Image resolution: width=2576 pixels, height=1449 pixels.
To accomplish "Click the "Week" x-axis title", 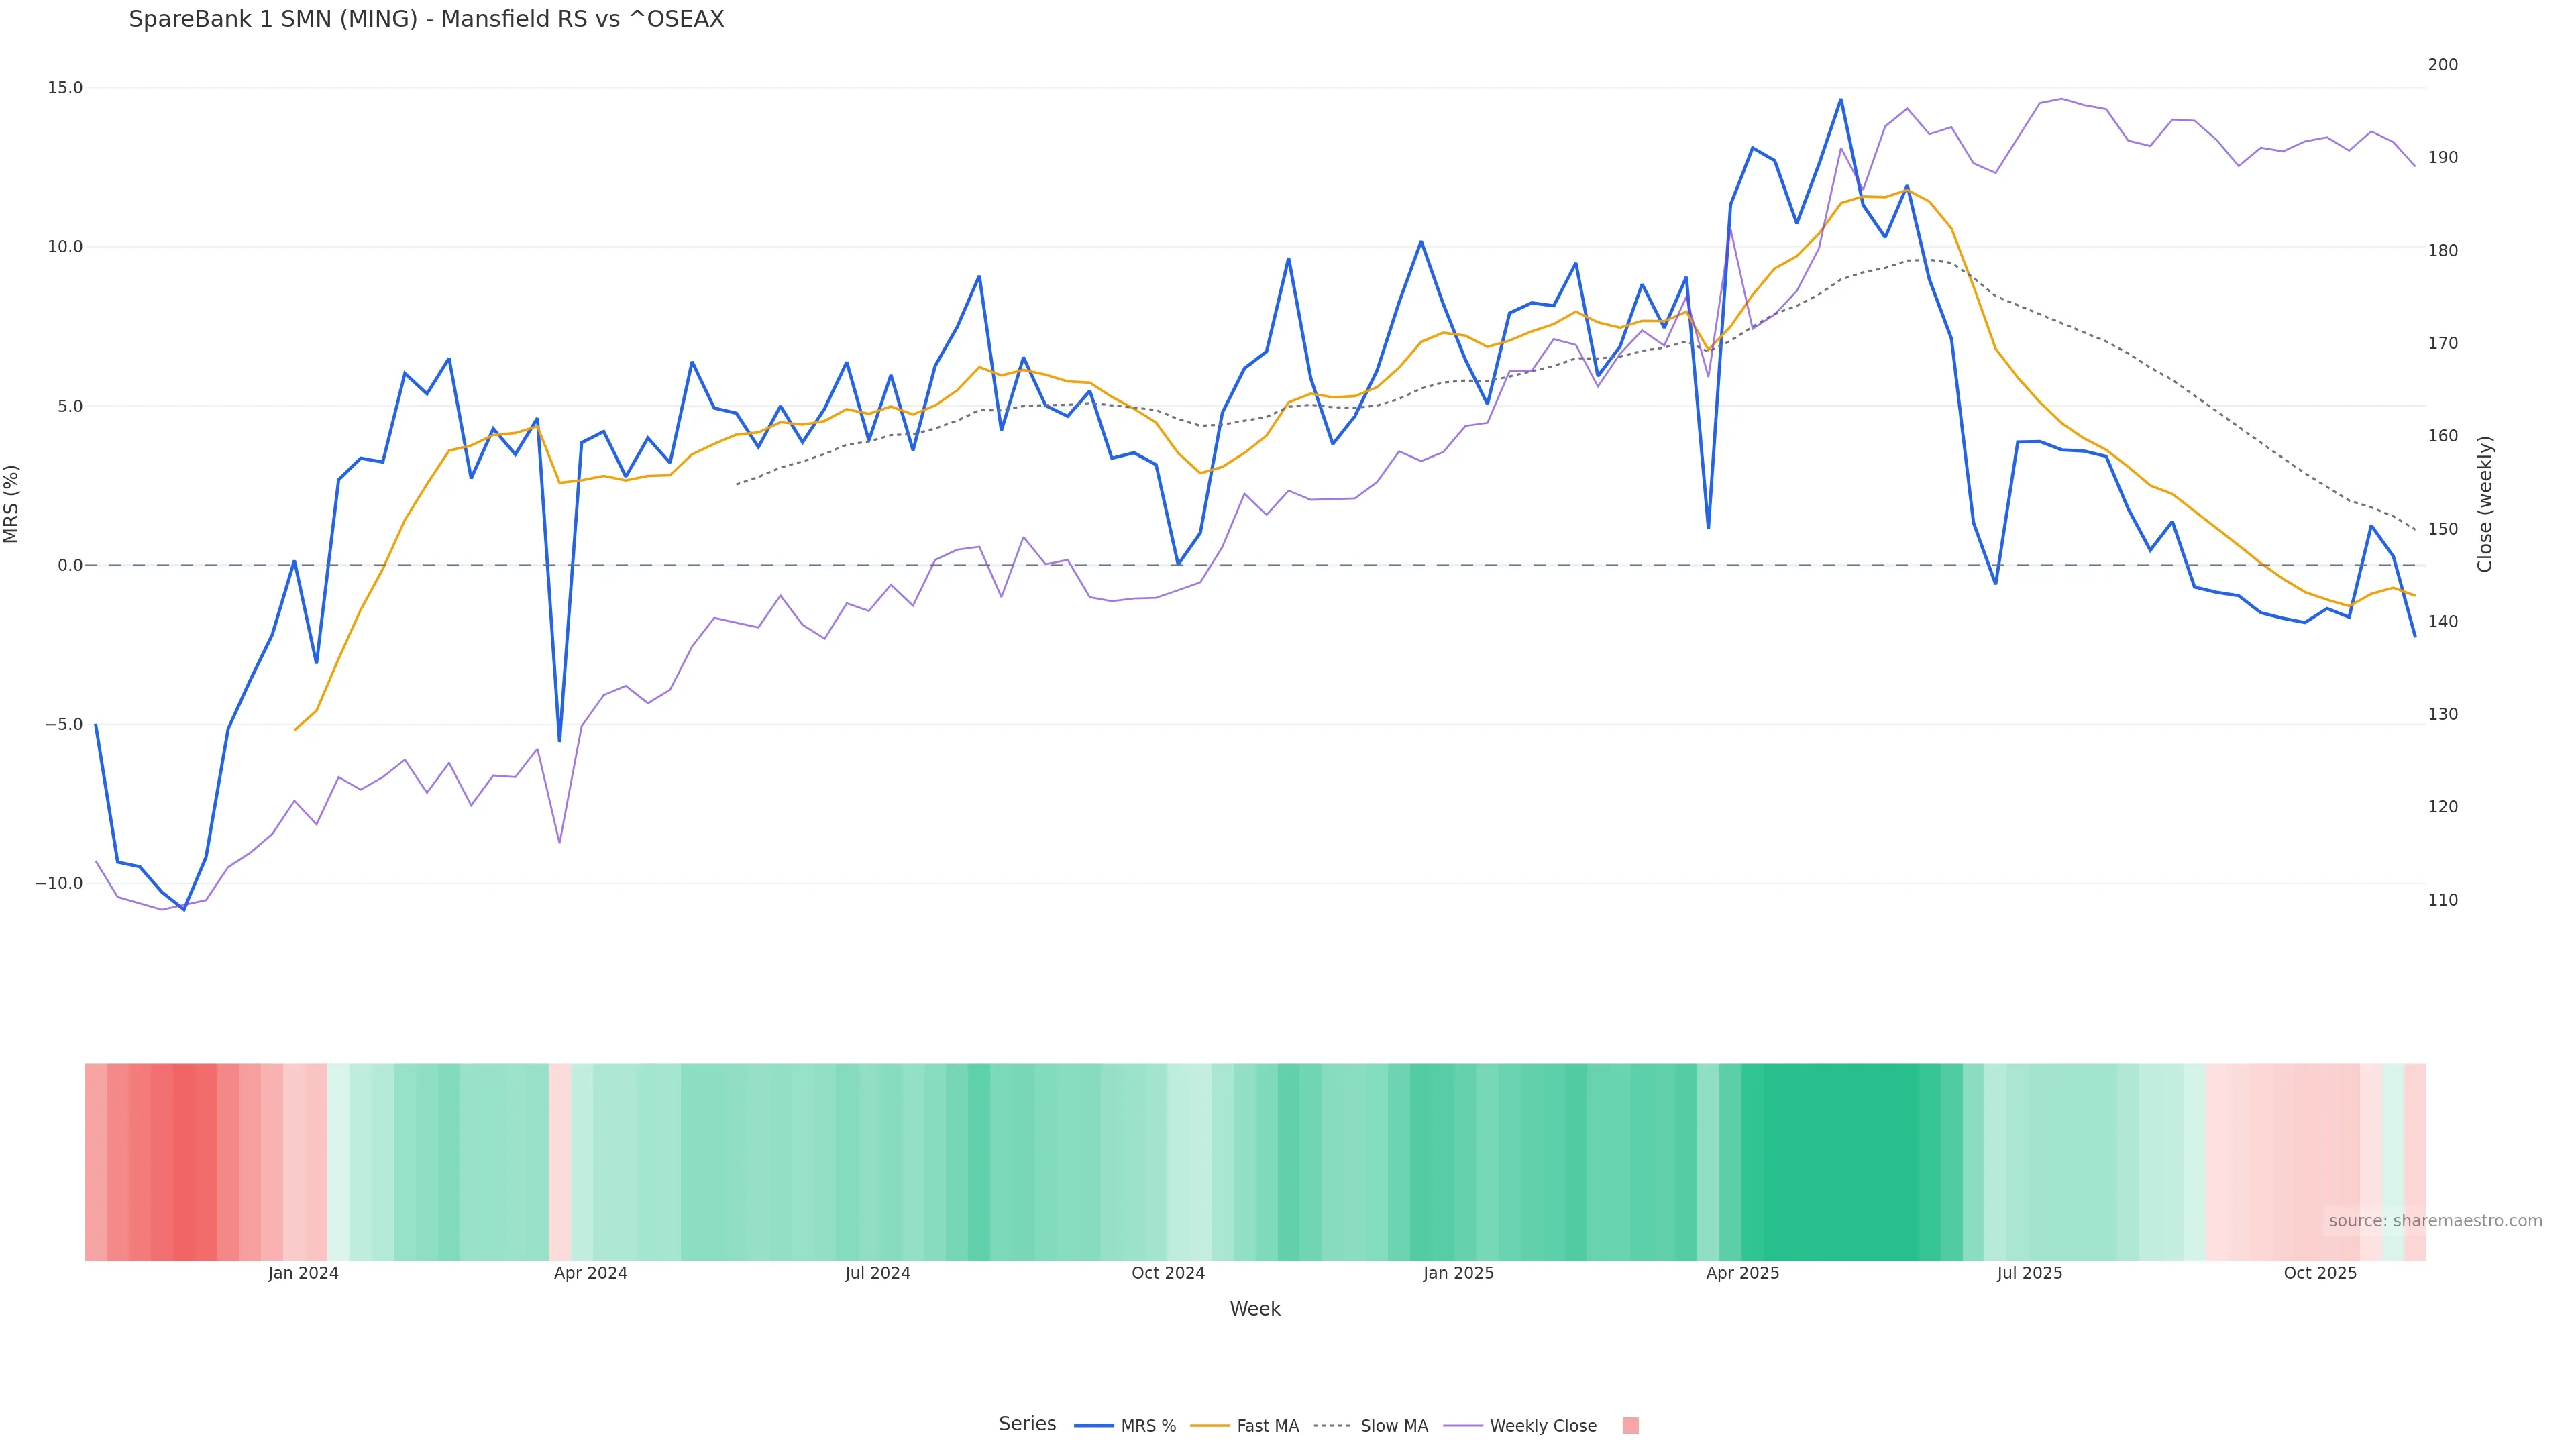I will [1254, 1309].
